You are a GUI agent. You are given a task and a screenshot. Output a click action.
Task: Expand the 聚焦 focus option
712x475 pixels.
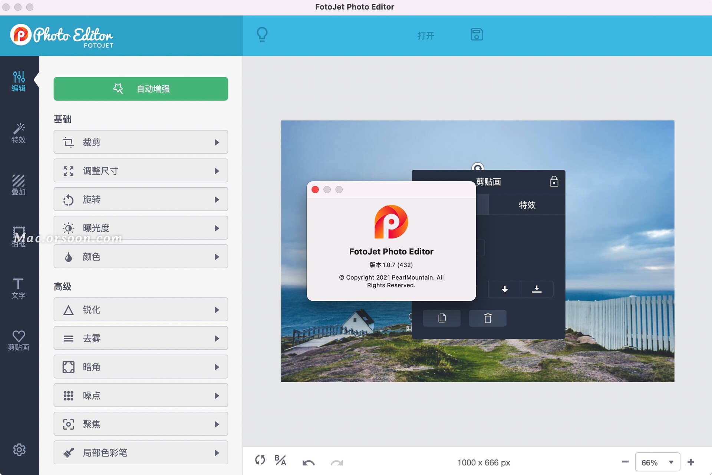141,423
